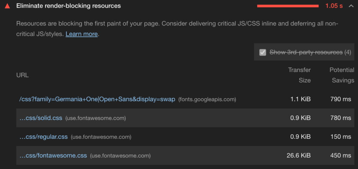Click the URL column header

(x=22, y=75)
